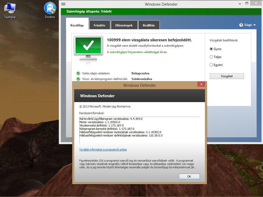Click the Vizsgálati beállítások label
This screenshot has height=197, width=263.
pos(224,40)
